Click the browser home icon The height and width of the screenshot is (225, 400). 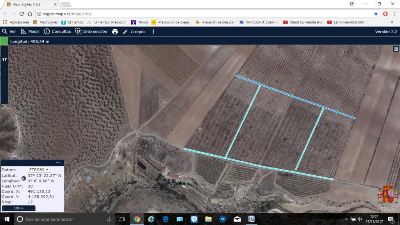pyautogui.click(x=30, y=14)
